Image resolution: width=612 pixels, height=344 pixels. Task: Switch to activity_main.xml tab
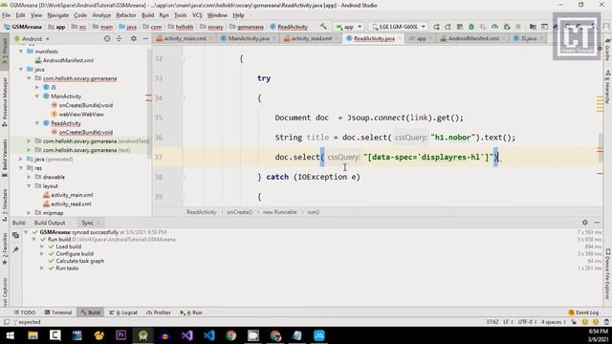[185, 38]
